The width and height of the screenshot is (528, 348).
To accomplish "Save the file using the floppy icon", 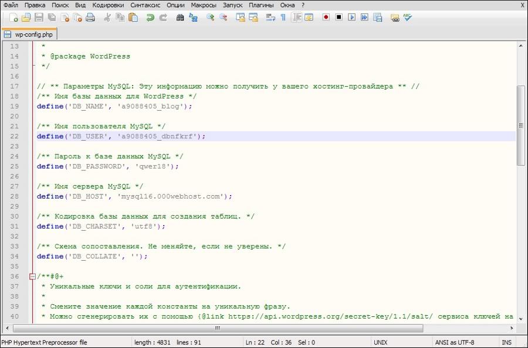I will pos(39,18).
